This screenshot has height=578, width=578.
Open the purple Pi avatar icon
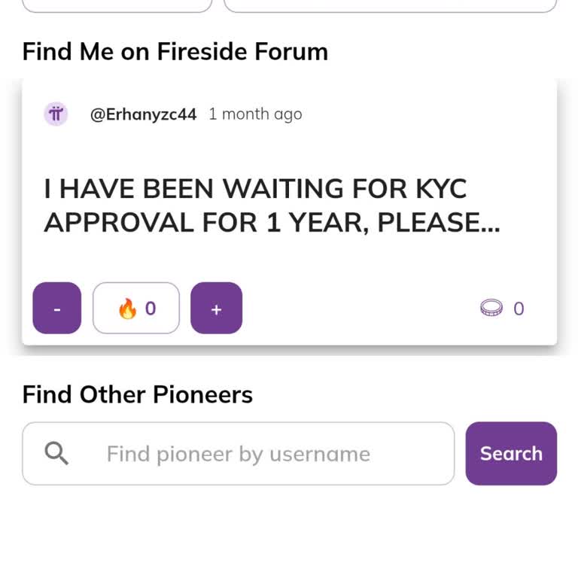[56, 114]
